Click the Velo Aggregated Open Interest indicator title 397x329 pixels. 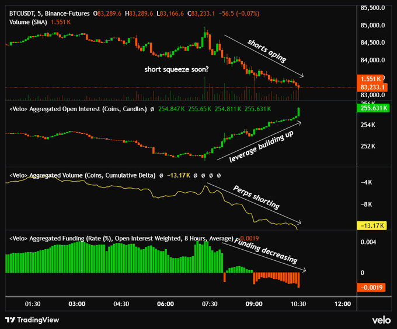point(78,109)
